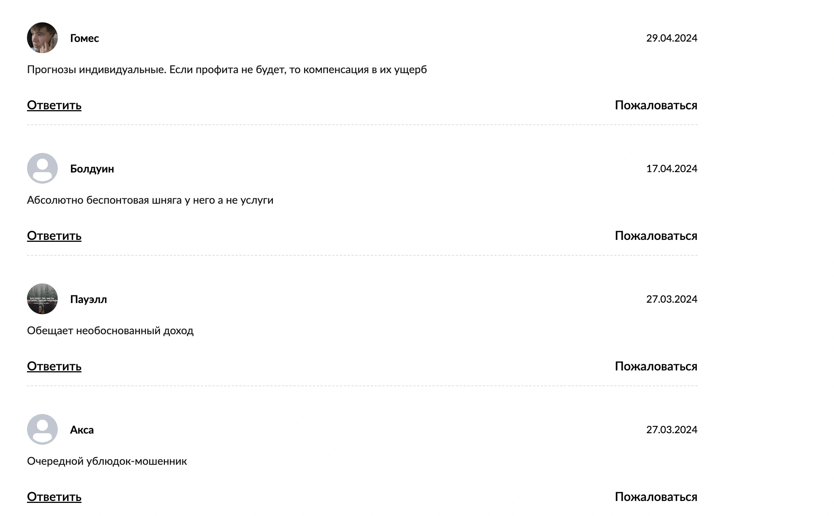Click the username Гомес
834x516 pixels.
[84, 38]
